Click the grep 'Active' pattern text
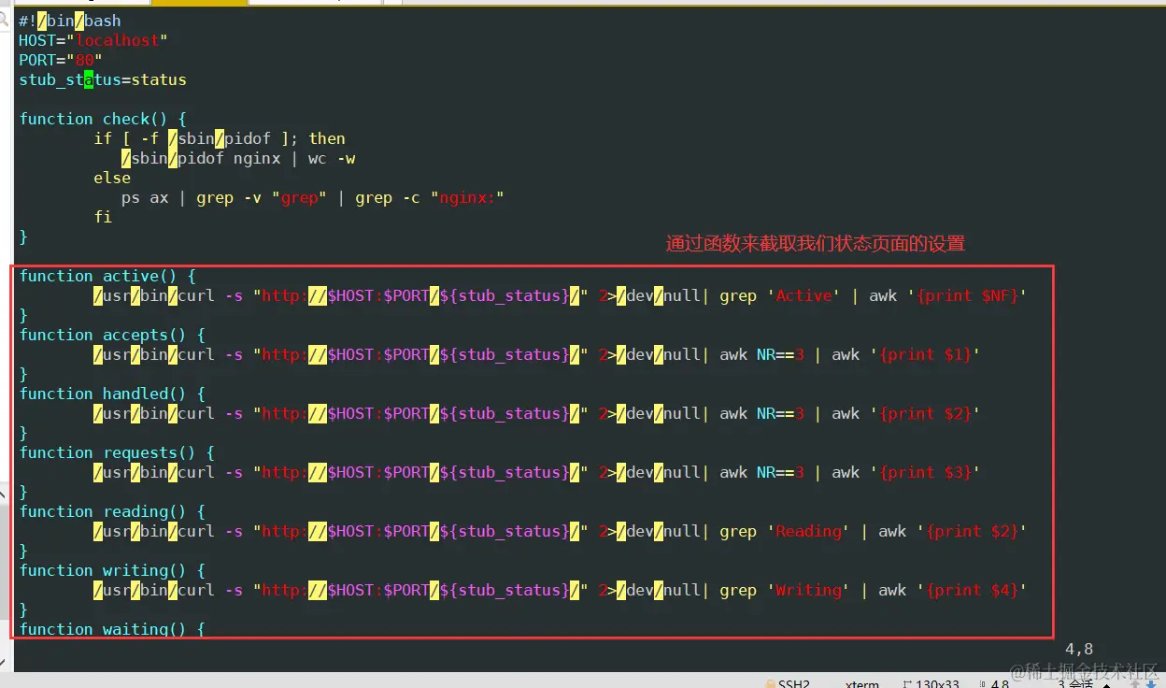 (x=803, y=295)
